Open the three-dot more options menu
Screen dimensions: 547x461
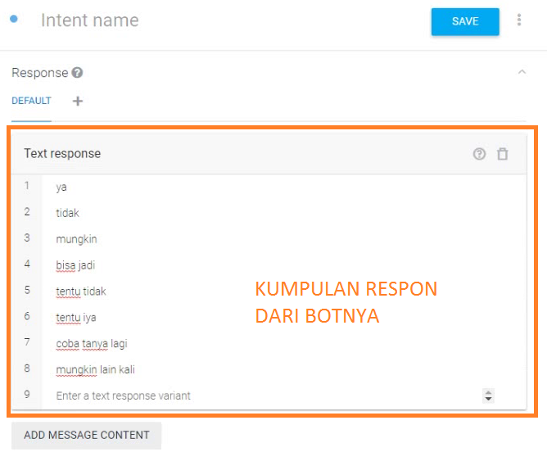tap(519, 20)
